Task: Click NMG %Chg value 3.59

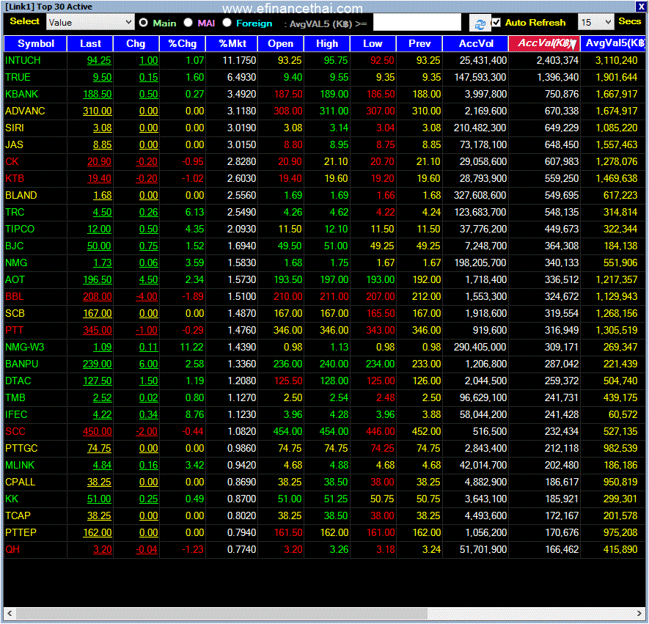Action: 194,263
